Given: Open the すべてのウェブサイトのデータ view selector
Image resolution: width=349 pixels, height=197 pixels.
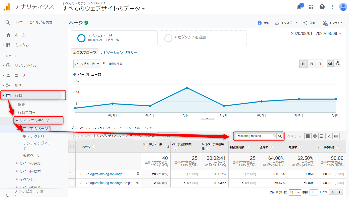Looking at the screenshot, I should 104,9.
